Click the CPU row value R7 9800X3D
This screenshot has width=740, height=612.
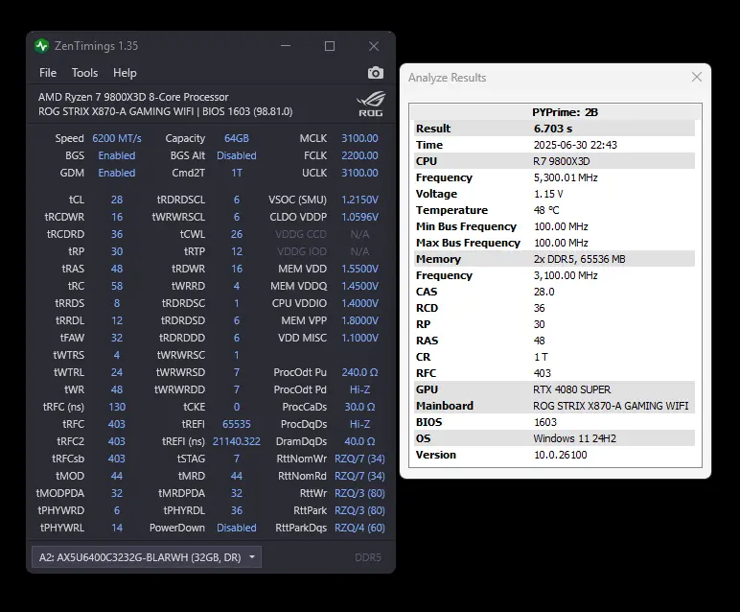[562, 161]
